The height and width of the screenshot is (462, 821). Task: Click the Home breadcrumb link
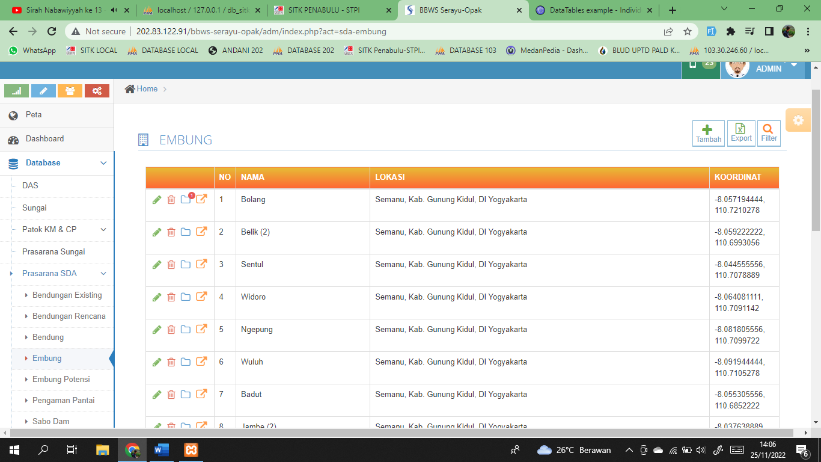[147, 89]
